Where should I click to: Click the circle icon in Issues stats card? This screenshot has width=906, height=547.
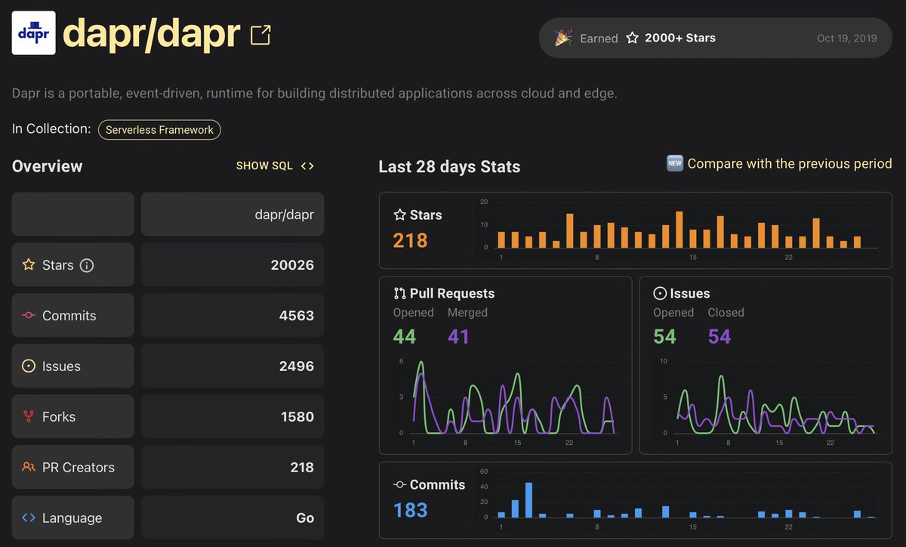click(x=660, y=293)
